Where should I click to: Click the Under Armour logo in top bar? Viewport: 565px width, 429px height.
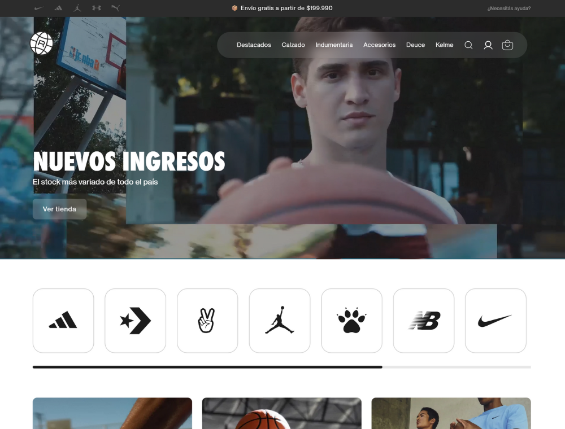coord(96,8)
